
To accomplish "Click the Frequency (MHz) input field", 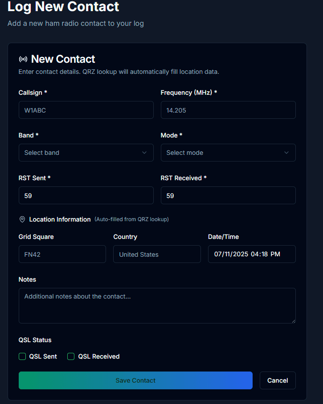I will (228, 110).
